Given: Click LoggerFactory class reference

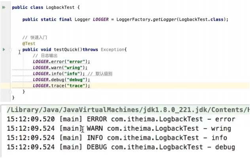Looking at the screenshot, I should 133,19.
